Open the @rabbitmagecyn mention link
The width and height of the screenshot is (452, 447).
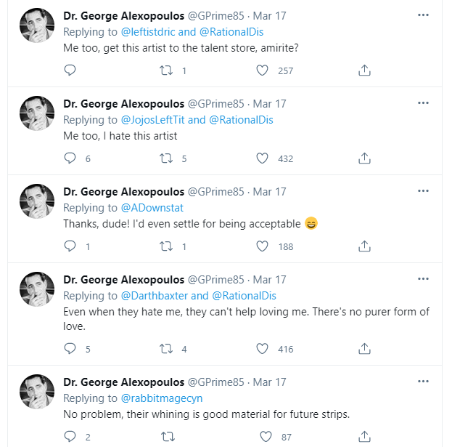click(x=162, y=398)
